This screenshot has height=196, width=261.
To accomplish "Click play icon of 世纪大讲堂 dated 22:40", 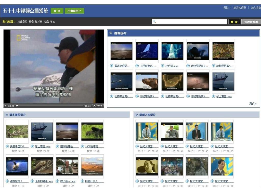I will click(x=187, y=146).
